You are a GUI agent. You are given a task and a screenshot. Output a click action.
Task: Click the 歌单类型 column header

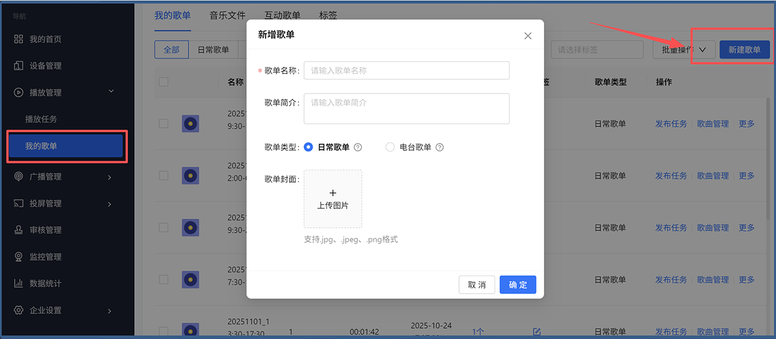[611, 82]
